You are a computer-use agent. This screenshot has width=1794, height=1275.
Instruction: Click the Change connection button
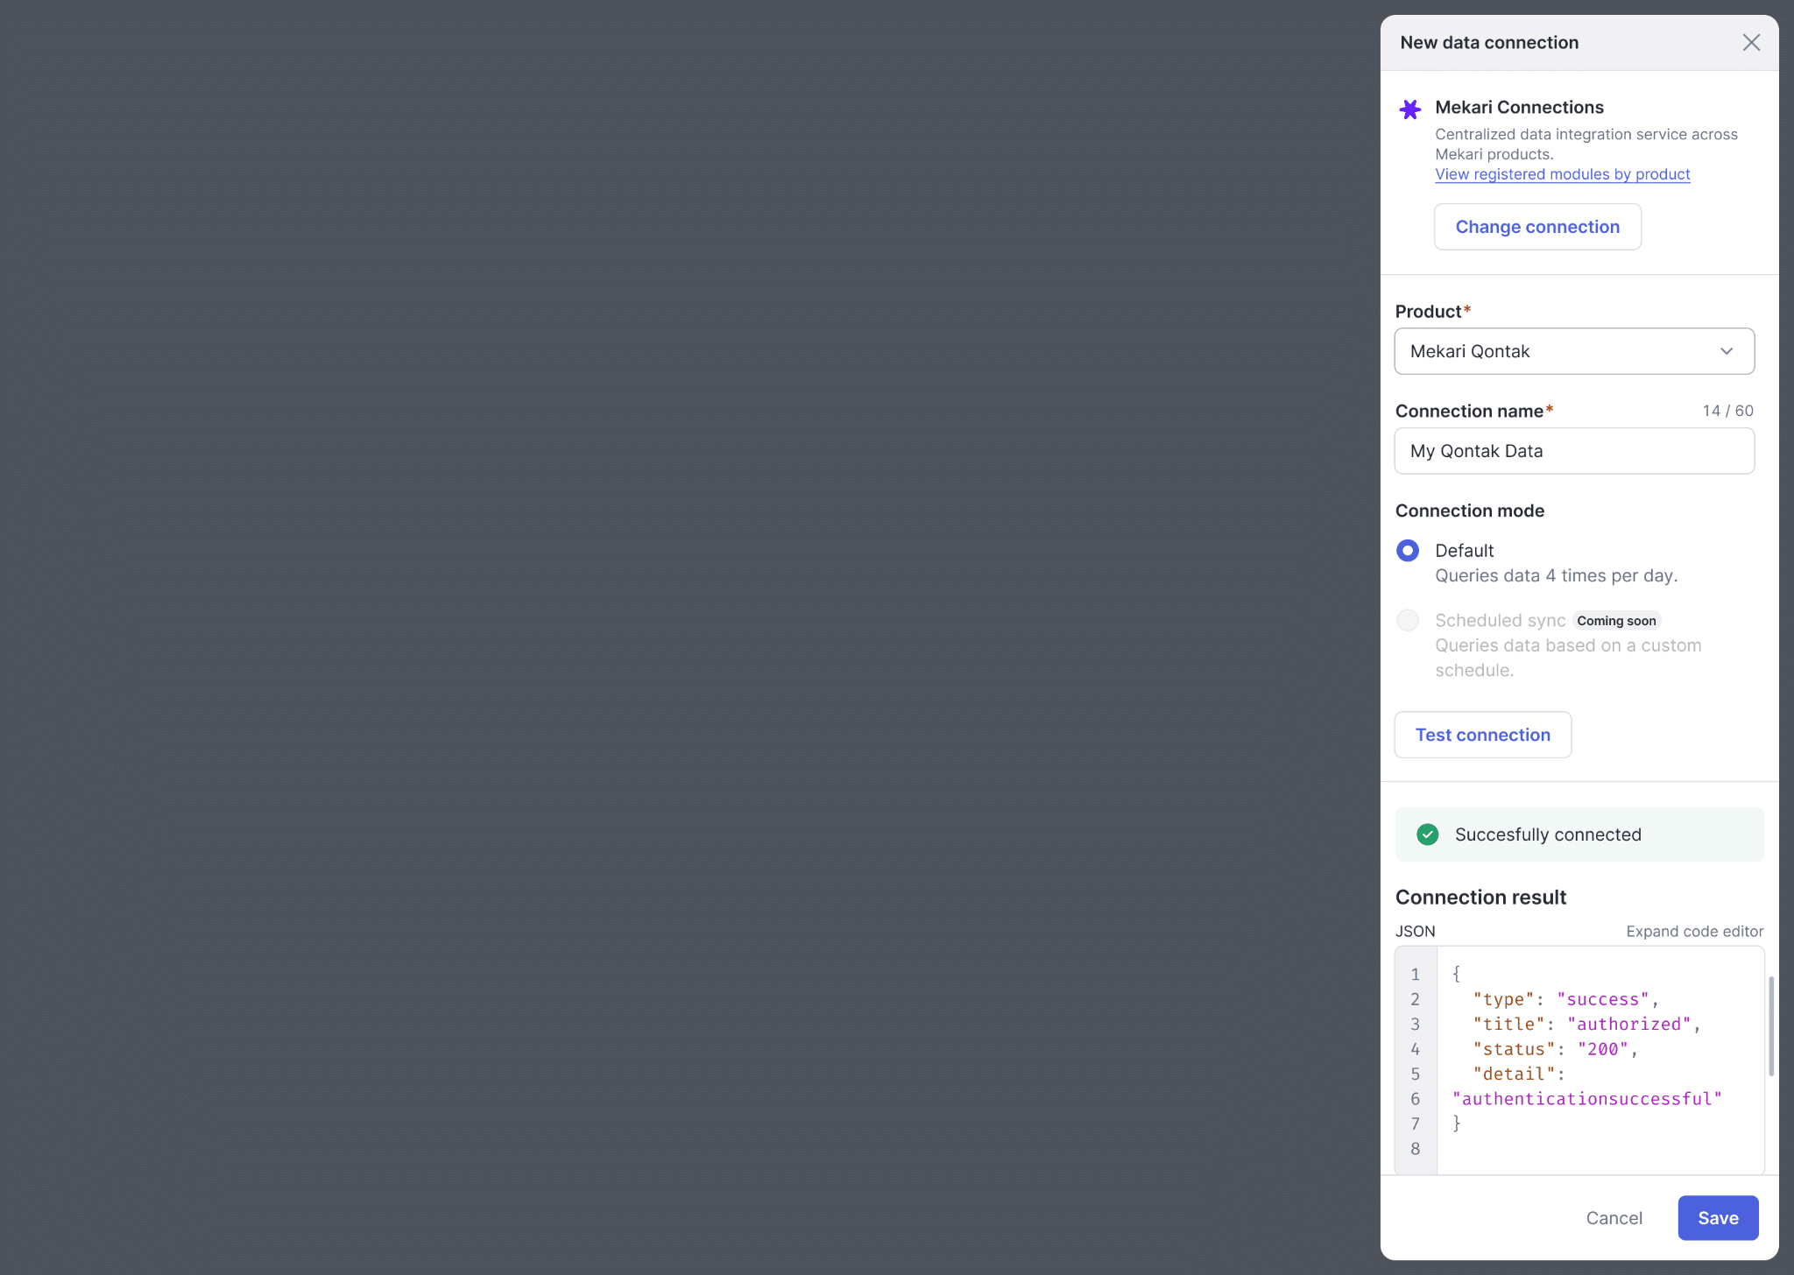(x=1537, y=227)
